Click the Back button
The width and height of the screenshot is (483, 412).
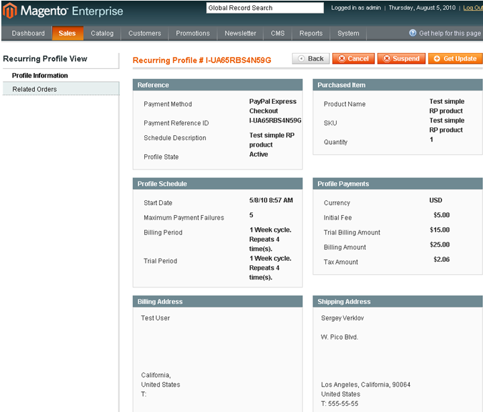pyautogui.click(x=311, y=58)
